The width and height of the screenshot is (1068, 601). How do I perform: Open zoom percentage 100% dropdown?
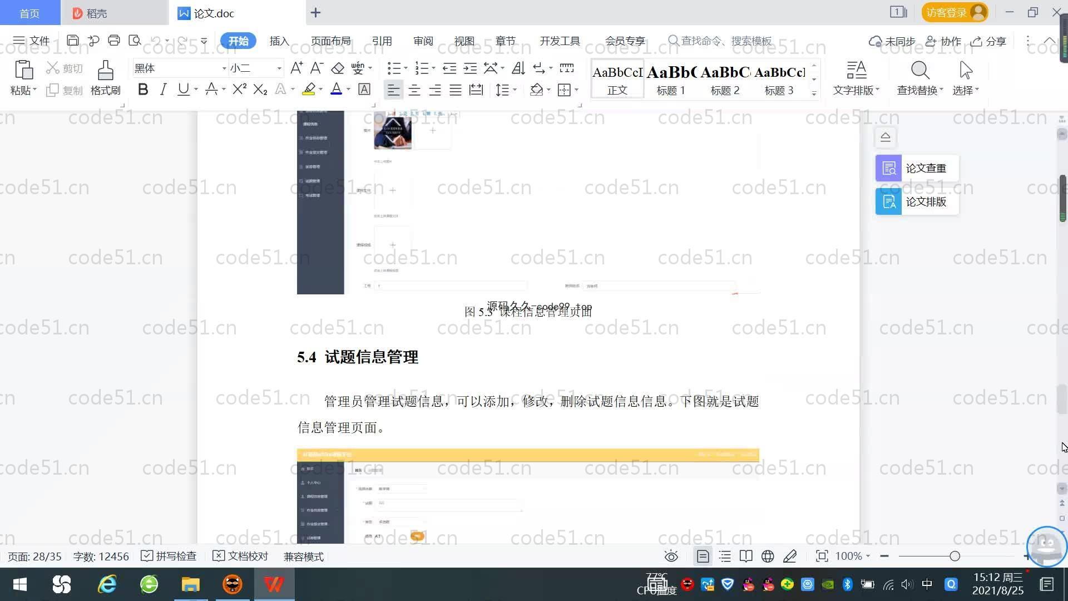[x=853, y=556]
